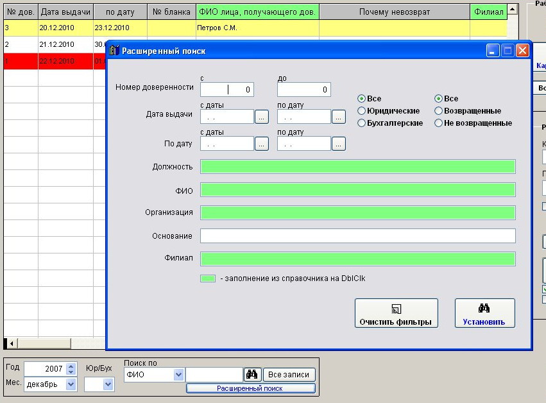Image resolution: width=546 pixels, height=403 pixels.
Task: Click the Расширенный поиск dialog title icon
Action: pyautogui.click(x=114, y=51)
